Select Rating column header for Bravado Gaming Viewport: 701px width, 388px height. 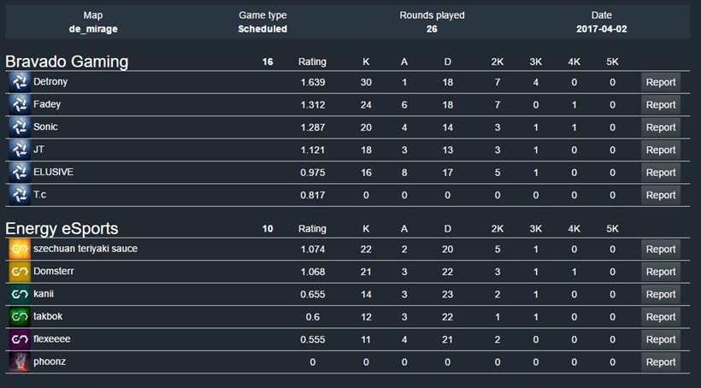tap(312, 62)
